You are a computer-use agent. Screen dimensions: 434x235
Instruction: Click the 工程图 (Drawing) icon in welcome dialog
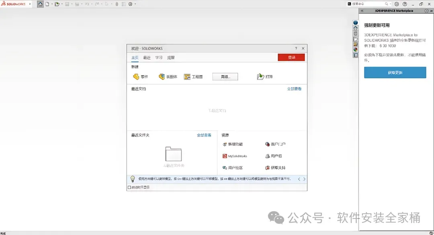click(187, 77)
